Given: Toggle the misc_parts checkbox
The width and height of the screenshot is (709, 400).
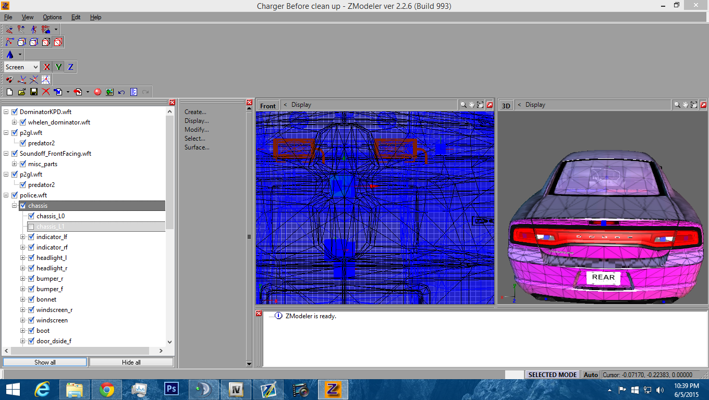Looking at the screenshot, I should (23, 164).
